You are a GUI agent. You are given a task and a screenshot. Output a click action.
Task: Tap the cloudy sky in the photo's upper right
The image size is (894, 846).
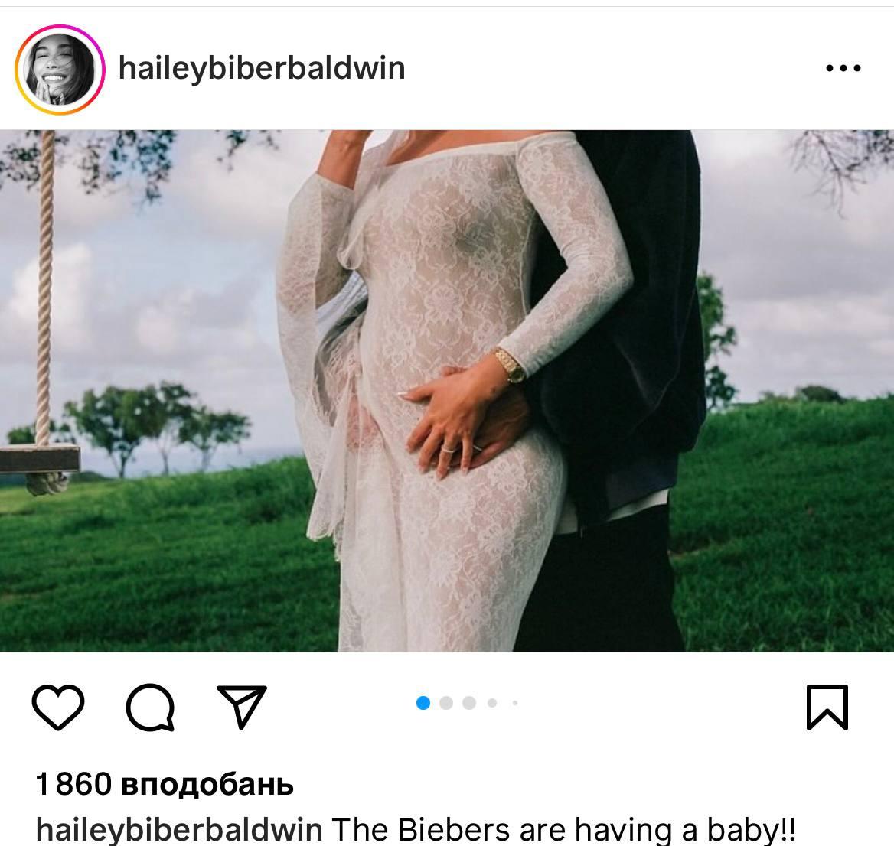coord(798,228)
